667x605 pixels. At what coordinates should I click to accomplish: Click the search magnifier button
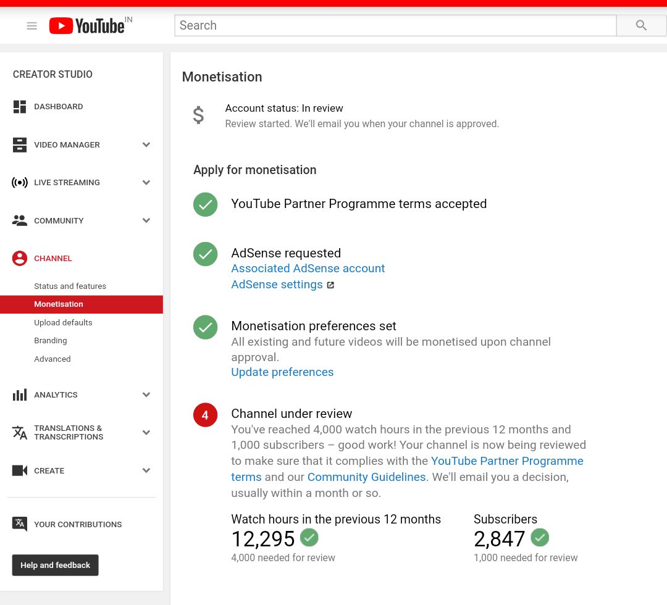tap(641, 25)
